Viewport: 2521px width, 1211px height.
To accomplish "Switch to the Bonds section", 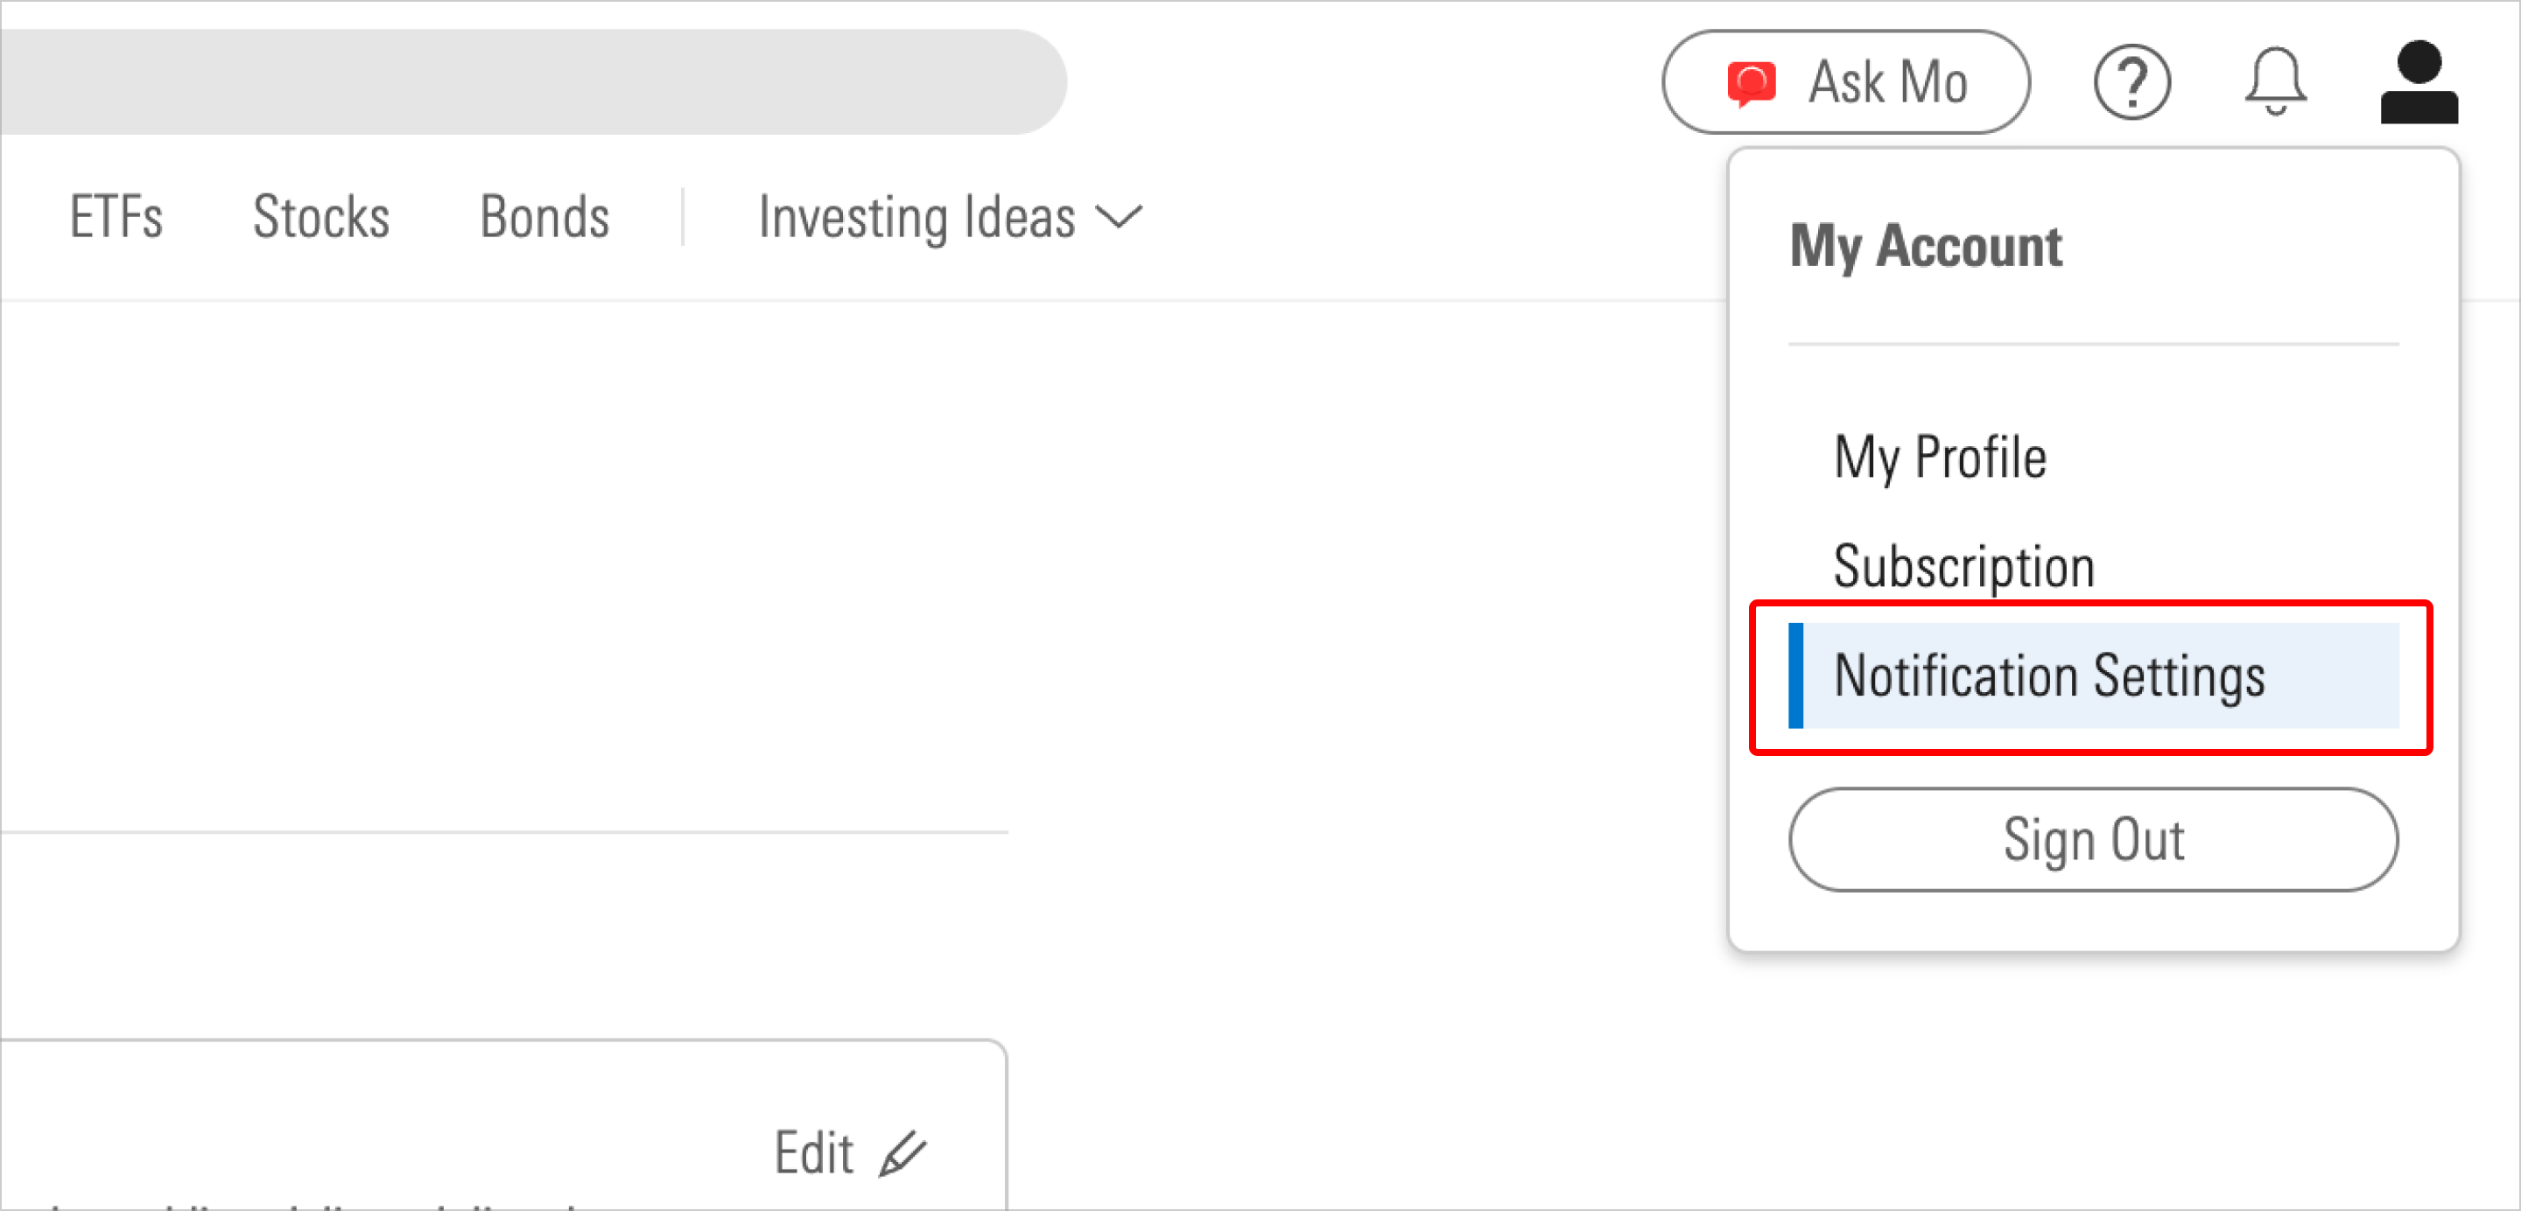I will [x=544, y=217].
